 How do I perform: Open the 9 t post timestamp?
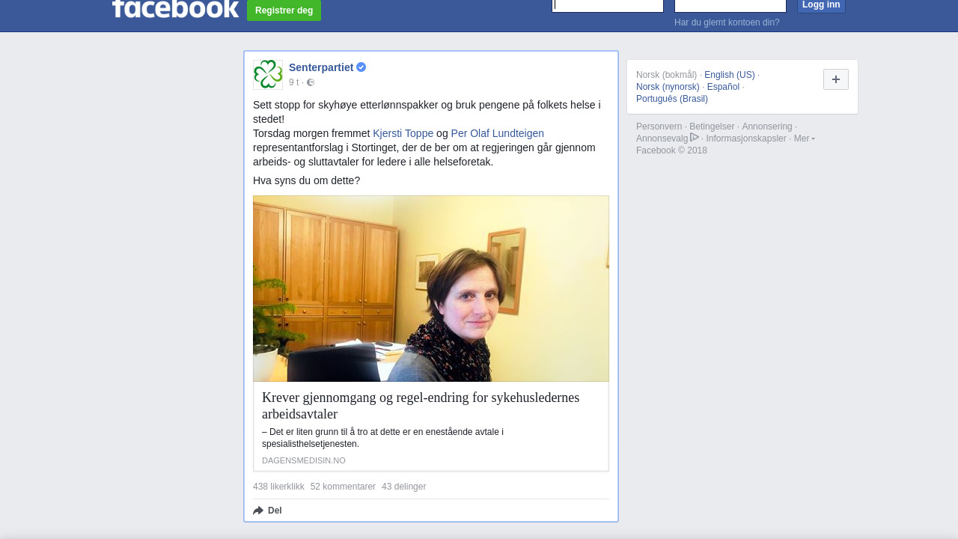click(x=294, y=82)
